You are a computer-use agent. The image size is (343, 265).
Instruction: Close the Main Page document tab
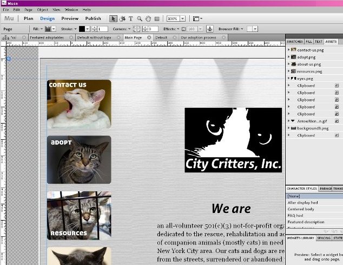coord(149,37)
